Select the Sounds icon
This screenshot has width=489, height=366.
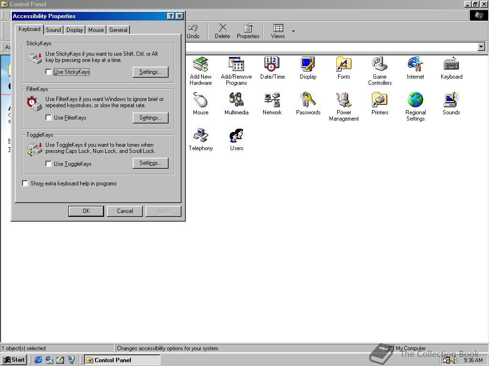[451, 103]
